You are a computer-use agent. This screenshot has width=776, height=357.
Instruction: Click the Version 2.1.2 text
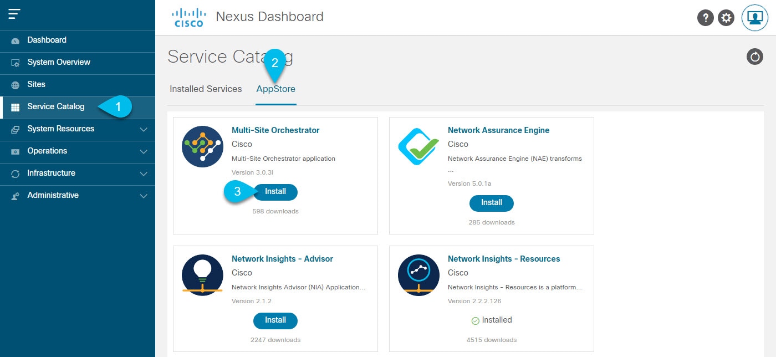coord(252,301)
